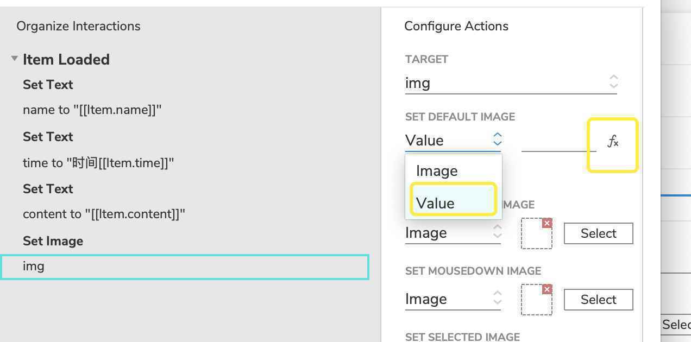Choose Value from the dropdown list

(x=453, y=202)
